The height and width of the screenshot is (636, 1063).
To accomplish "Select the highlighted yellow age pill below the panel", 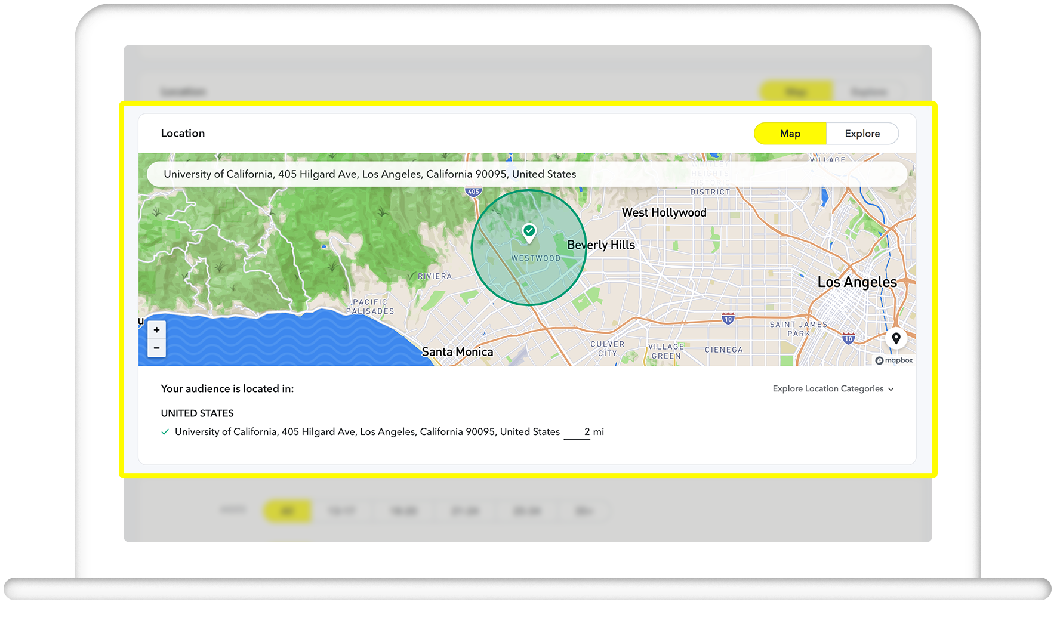I will tap(287, 511).
